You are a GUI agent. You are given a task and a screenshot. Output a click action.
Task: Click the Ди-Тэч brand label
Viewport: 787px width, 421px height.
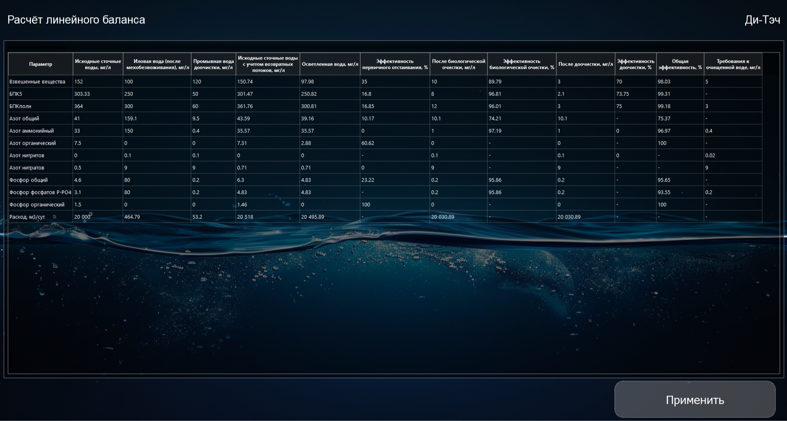(x=762, y=20)
